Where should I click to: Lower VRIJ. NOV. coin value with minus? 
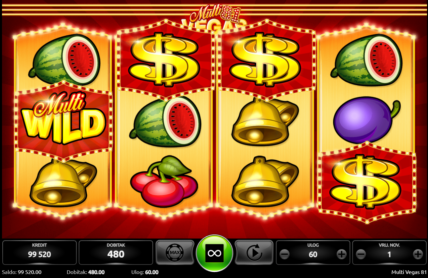pos(361,255)
